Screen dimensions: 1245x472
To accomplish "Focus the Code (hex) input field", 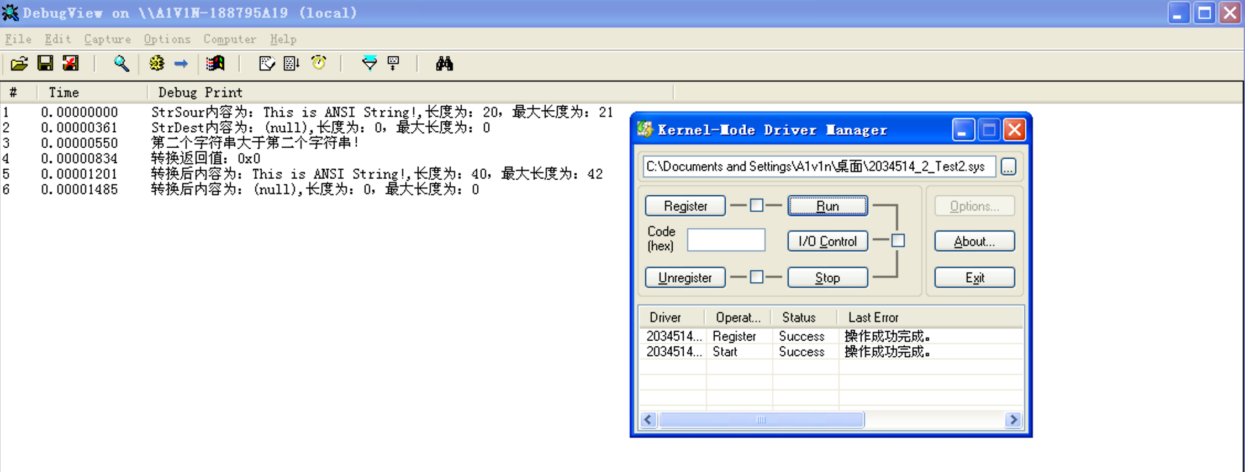I will [726, 240].
